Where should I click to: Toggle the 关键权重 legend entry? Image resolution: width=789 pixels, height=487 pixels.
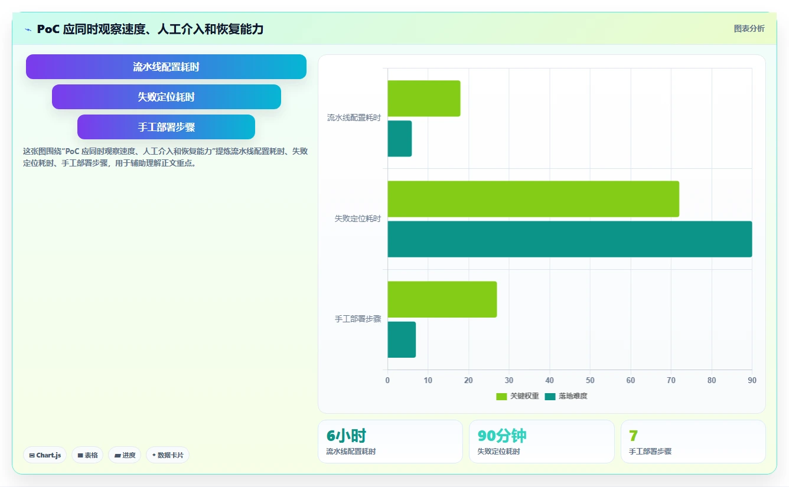(x=517, y=396)
